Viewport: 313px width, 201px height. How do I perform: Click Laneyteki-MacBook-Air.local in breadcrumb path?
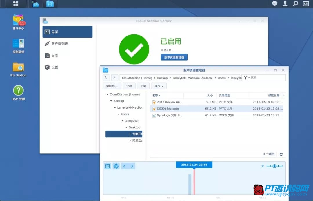pyautogui.click(x=192, y=78)
